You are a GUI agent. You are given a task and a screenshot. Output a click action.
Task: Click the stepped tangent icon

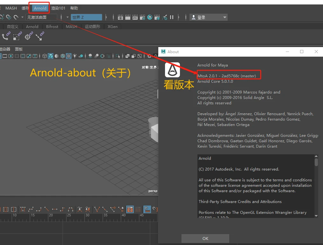62,209
